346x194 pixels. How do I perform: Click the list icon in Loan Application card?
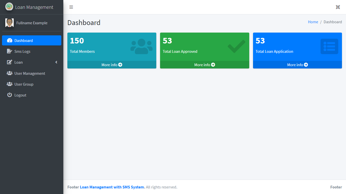(329, 46)
